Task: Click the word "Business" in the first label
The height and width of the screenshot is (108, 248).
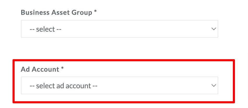Action: [x=35, y=12]
